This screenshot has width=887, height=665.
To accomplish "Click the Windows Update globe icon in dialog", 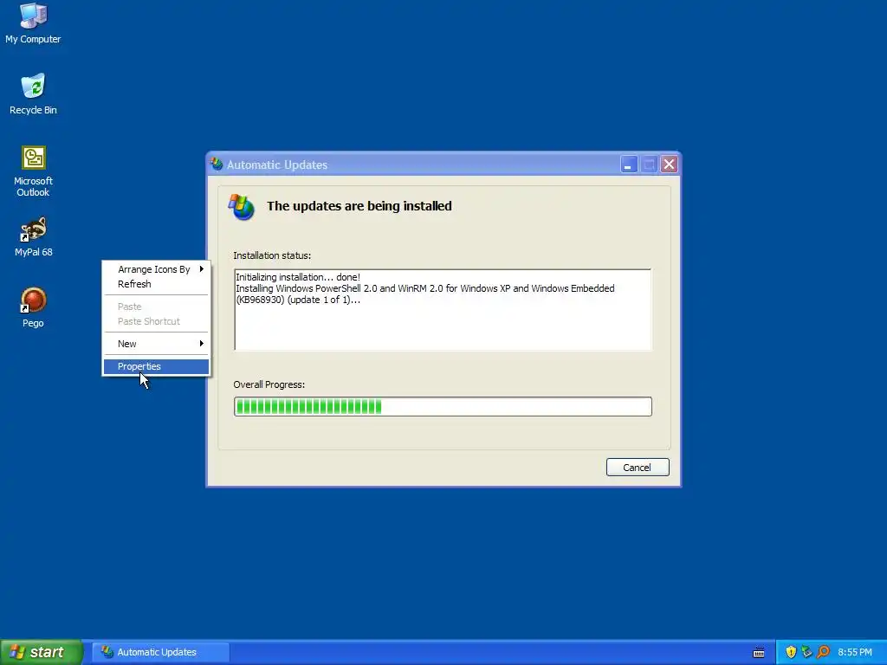I will pyautogui.click(x=242, y=207).
